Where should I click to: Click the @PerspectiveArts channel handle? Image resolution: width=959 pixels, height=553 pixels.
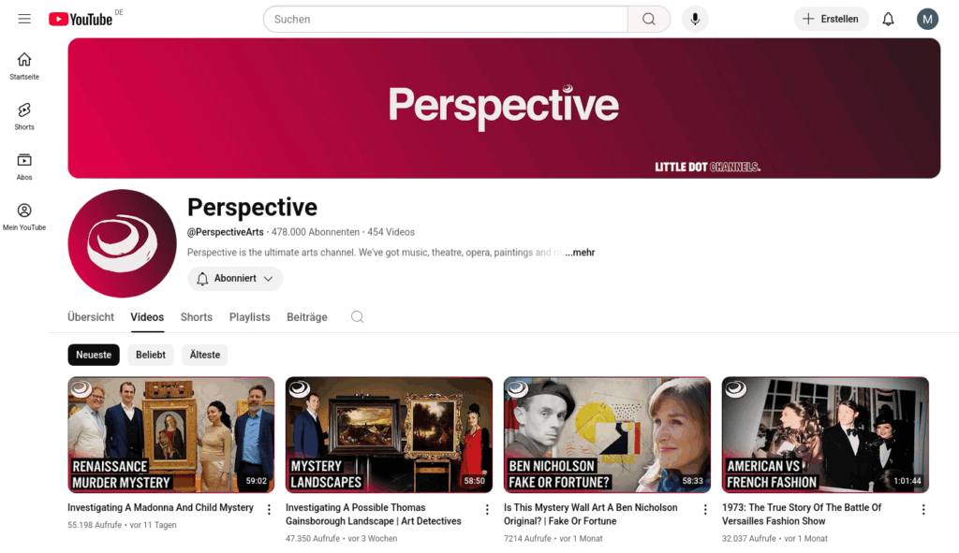[225, 232]
